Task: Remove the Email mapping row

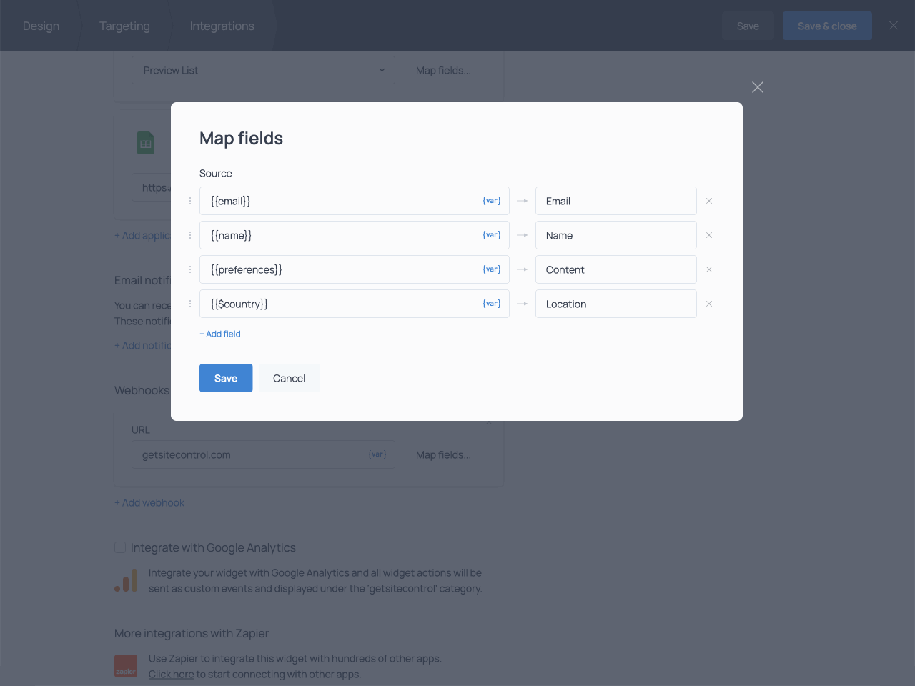Action: click(x=709, y=201)
